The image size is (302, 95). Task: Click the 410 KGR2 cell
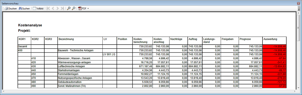click(37, 58)
